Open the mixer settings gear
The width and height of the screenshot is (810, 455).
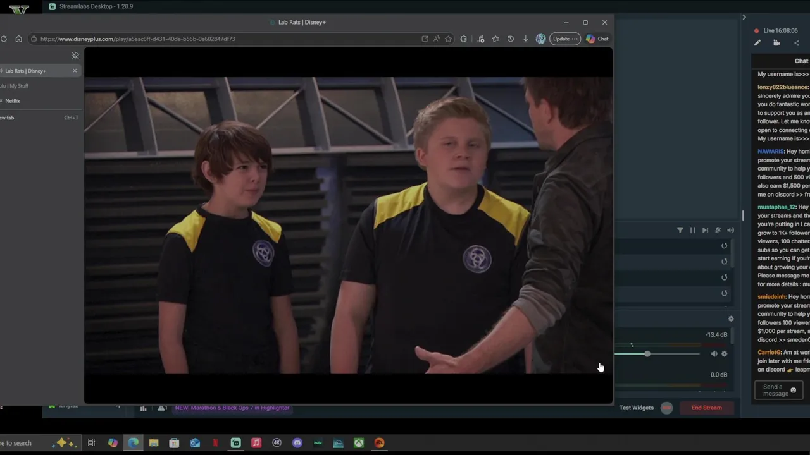point(731,319)
